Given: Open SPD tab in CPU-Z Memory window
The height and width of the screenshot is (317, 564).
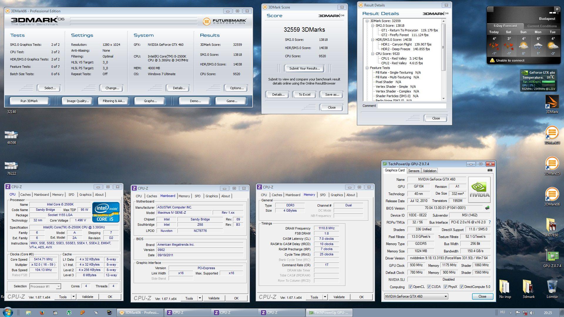Looking at the screenshot, I should click(323, 195).
